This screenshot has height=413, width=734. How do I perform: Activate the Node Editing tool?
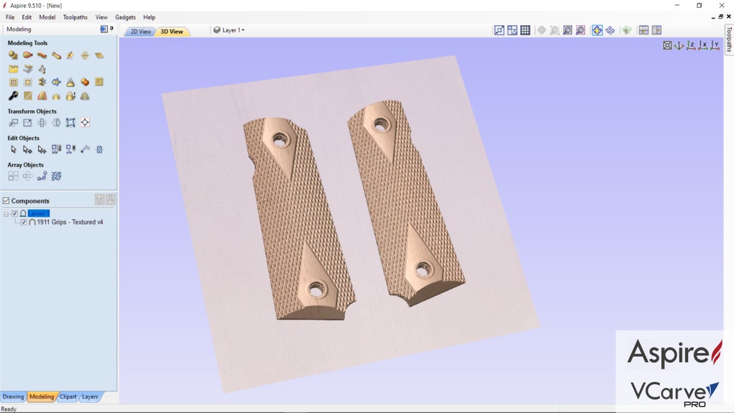point(27,149)
